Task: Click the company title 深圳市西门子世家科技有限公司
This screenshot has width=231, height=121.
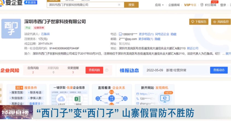Action: (55, 22)
